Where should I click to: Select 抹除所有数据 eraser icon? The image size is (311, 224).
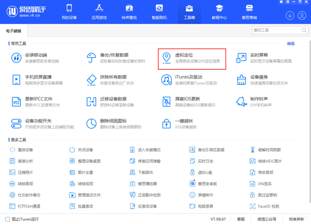pos(91,80)
